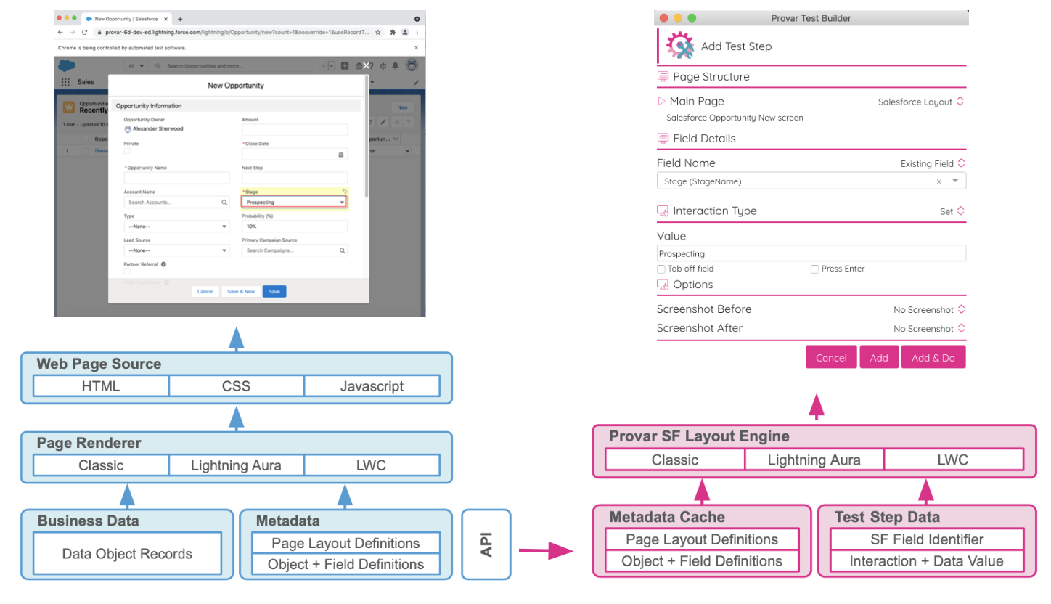Screen dimensions: 1051x604
Task: Click the Salesforce global actions plus icon
Action: click(x=344, y=66)
